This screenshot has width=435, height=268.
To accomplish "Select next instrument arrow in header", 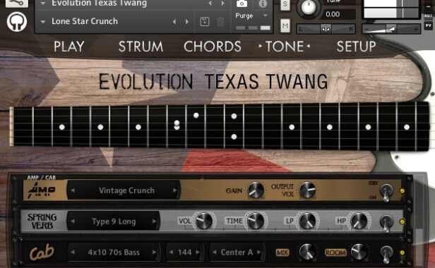I will tap(222, 4).
